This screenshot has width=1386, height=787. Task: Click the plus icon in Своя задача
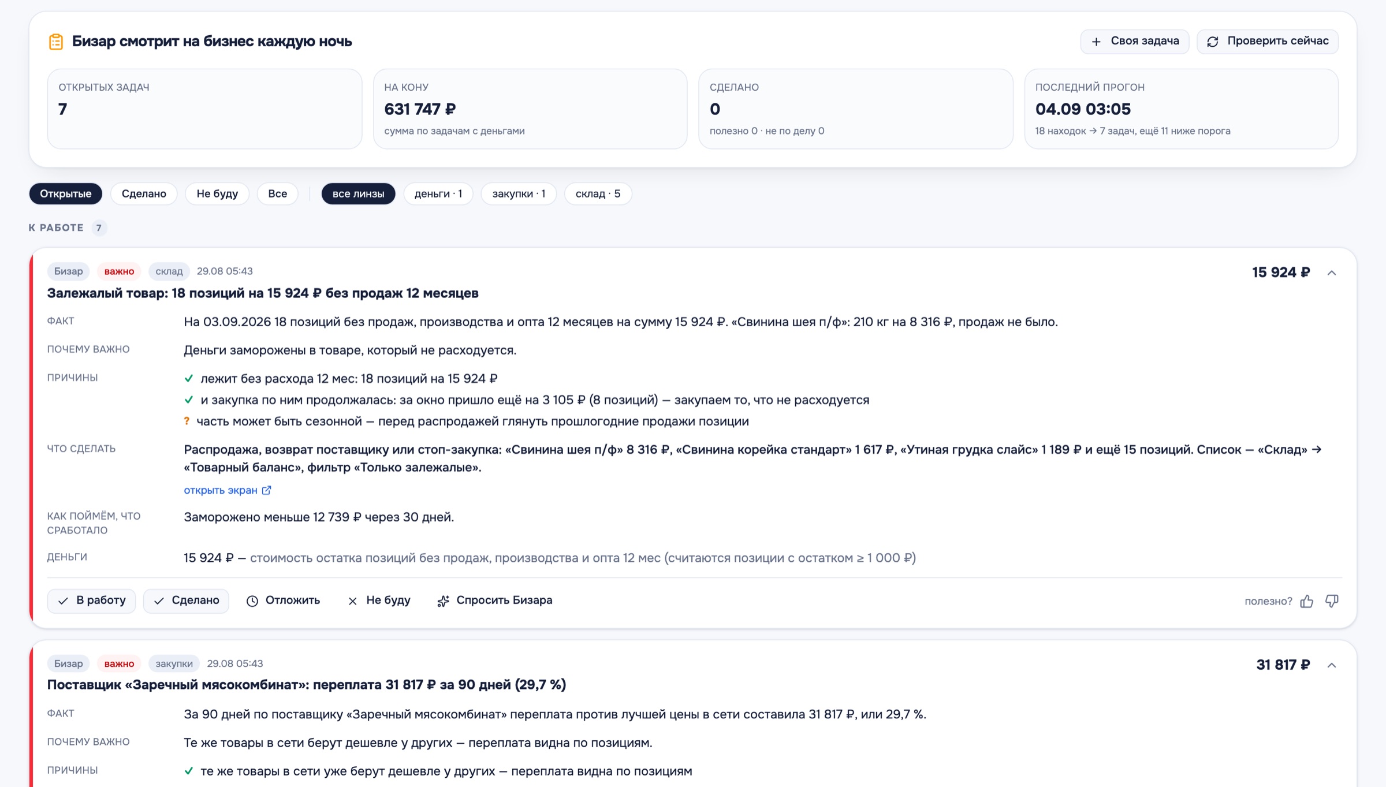tap(1096, 42)
